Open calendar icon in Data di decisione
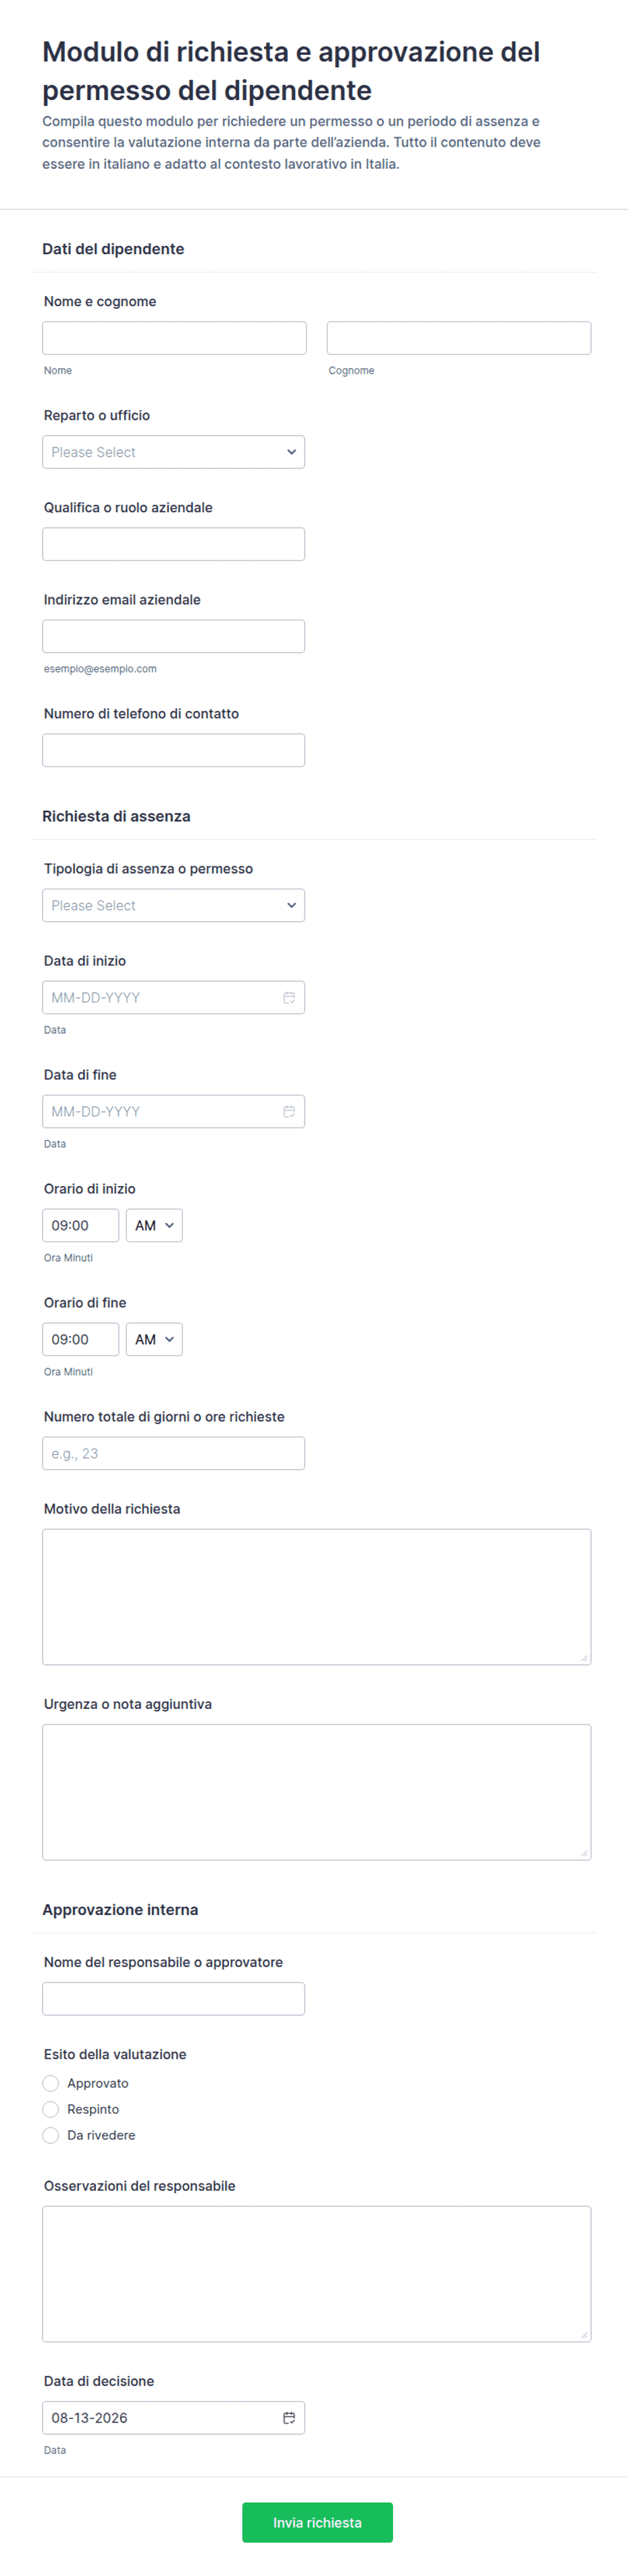Image resolution: width=628 pixels, height=2576 pixels. [x=289, y=2417]
